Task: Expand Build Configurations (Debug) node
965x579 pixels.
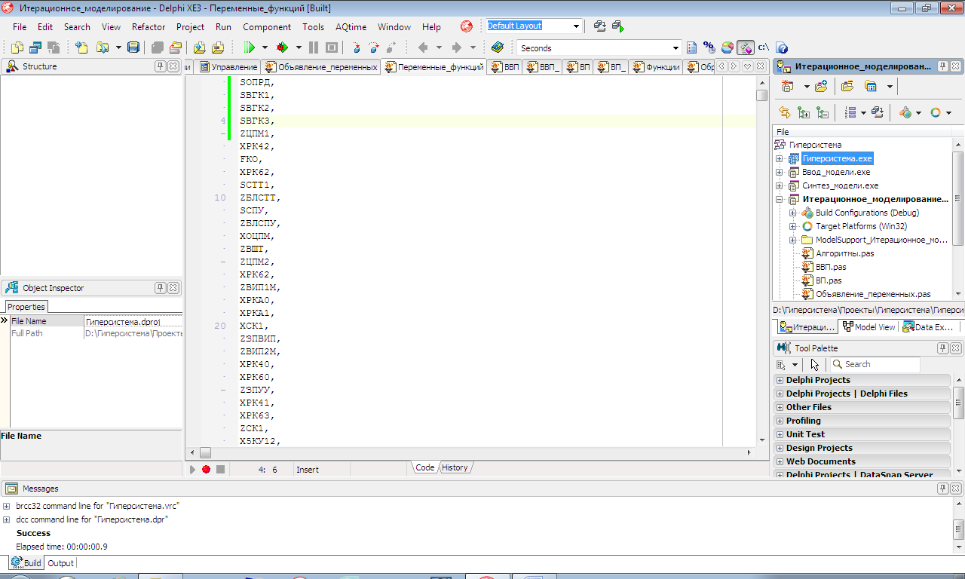Action: 793,213
